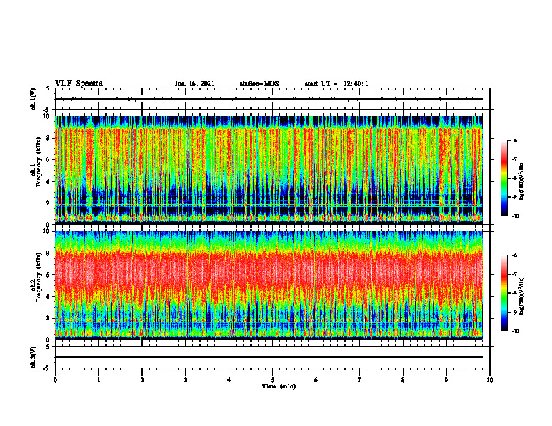Click the ch.1 spectrogram color bar

(x=504, y=178)
